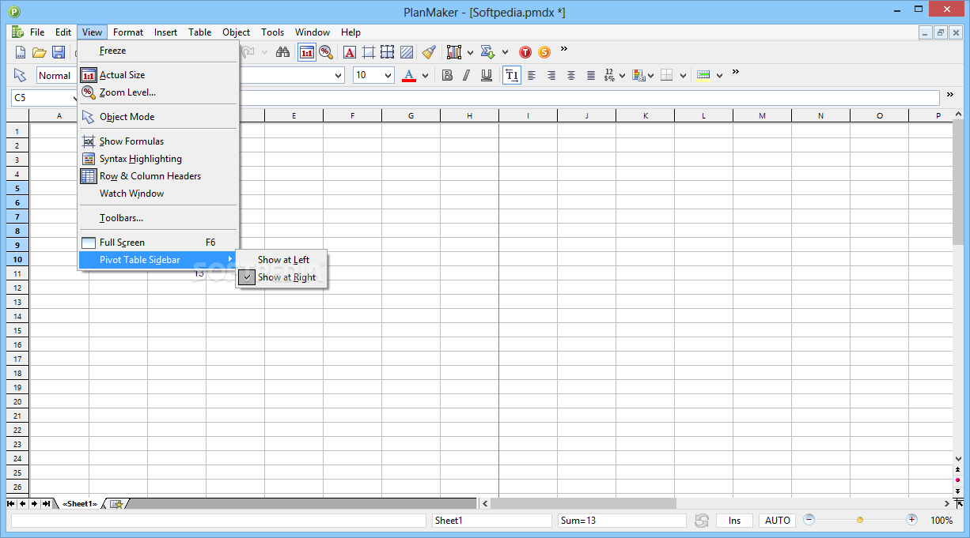Click the zoom in plus button
The image size is (970, 538).
[911, 520]
